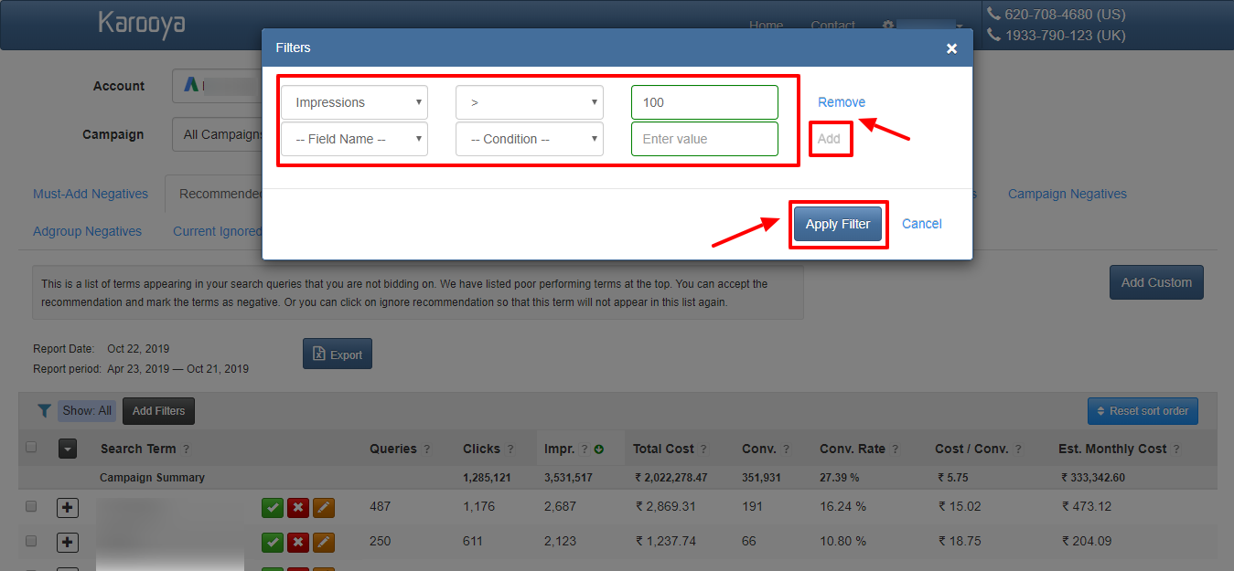Click the Enter value input field
1234x571 pixels.
click(704, 139)
